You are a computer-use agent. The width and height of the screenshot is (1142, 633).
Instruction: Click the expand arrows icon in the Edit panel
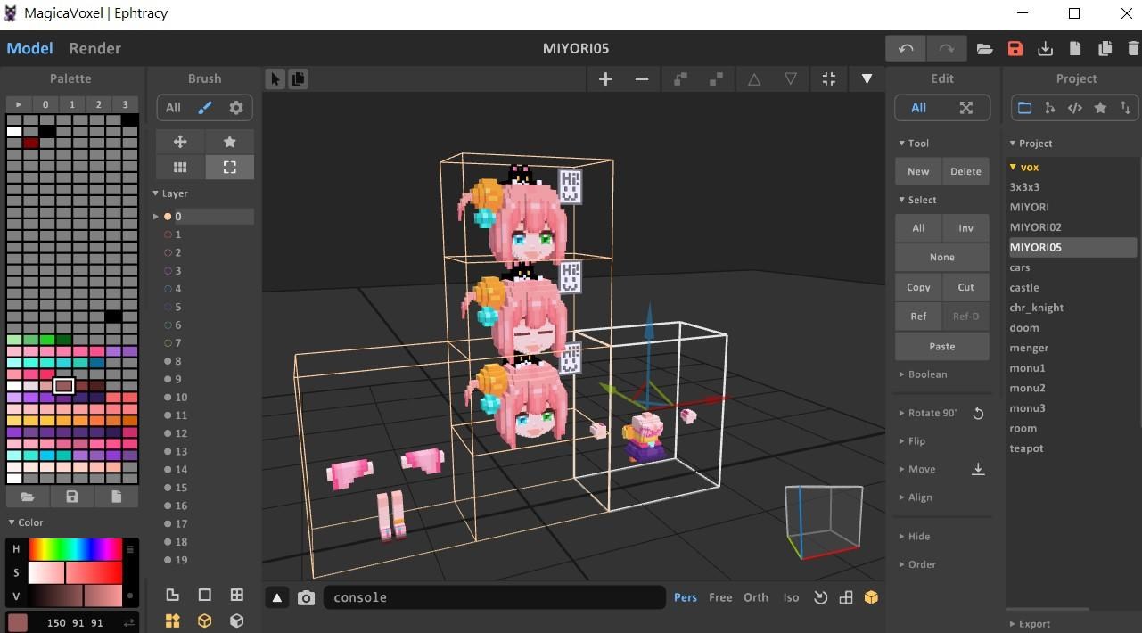click(x=965, y=108)
